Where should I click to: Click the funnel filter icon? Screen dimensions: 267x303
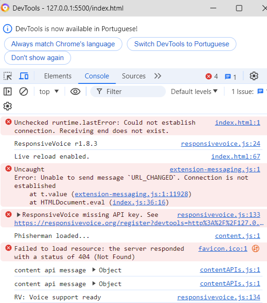99,91
